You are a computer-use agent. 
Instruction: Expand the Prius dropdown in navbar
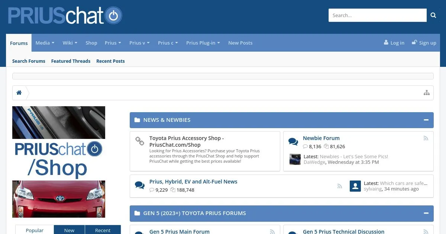coord(113,43)
